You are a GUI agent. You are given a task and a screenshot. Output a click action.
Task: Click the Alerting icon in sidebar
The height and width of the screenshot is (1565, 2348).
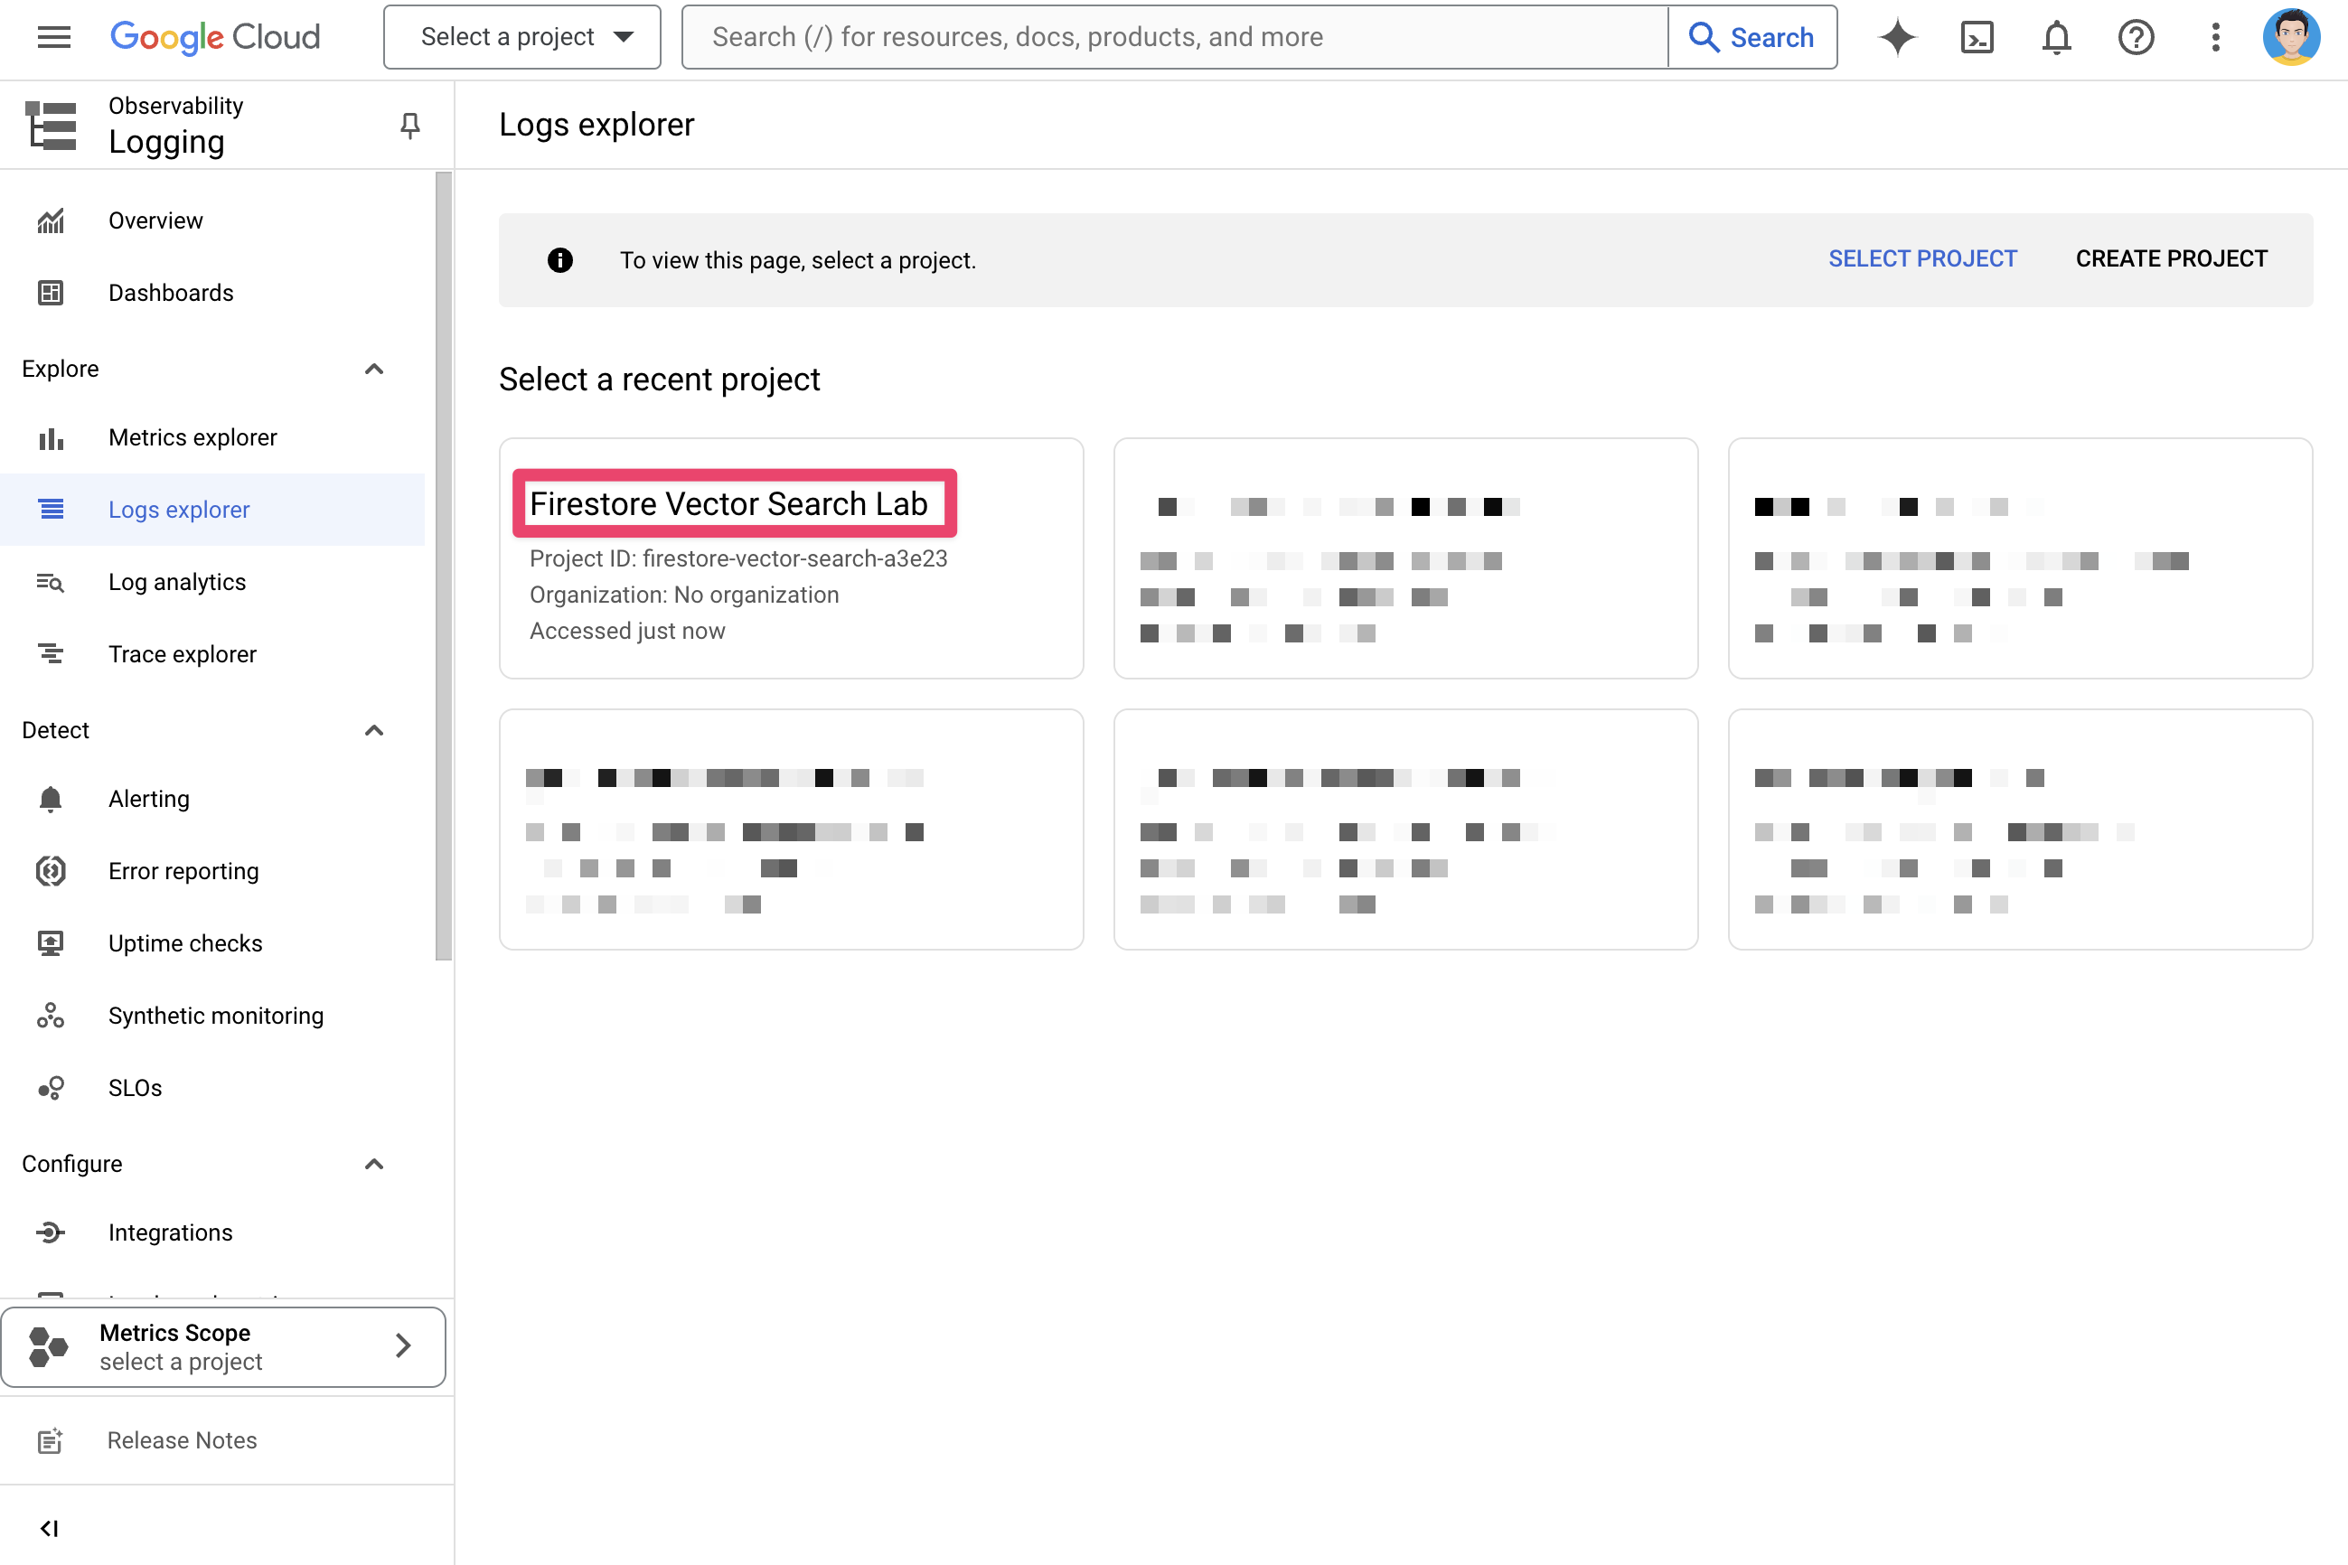pos(49,800)
